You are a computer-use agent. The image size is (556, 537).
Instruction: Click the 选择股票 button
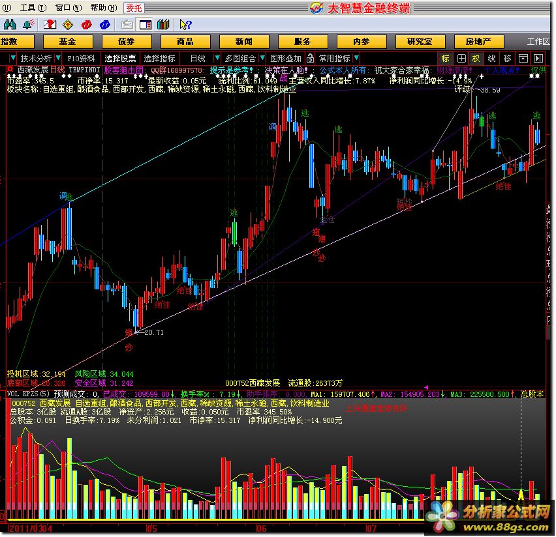(120, 58)
